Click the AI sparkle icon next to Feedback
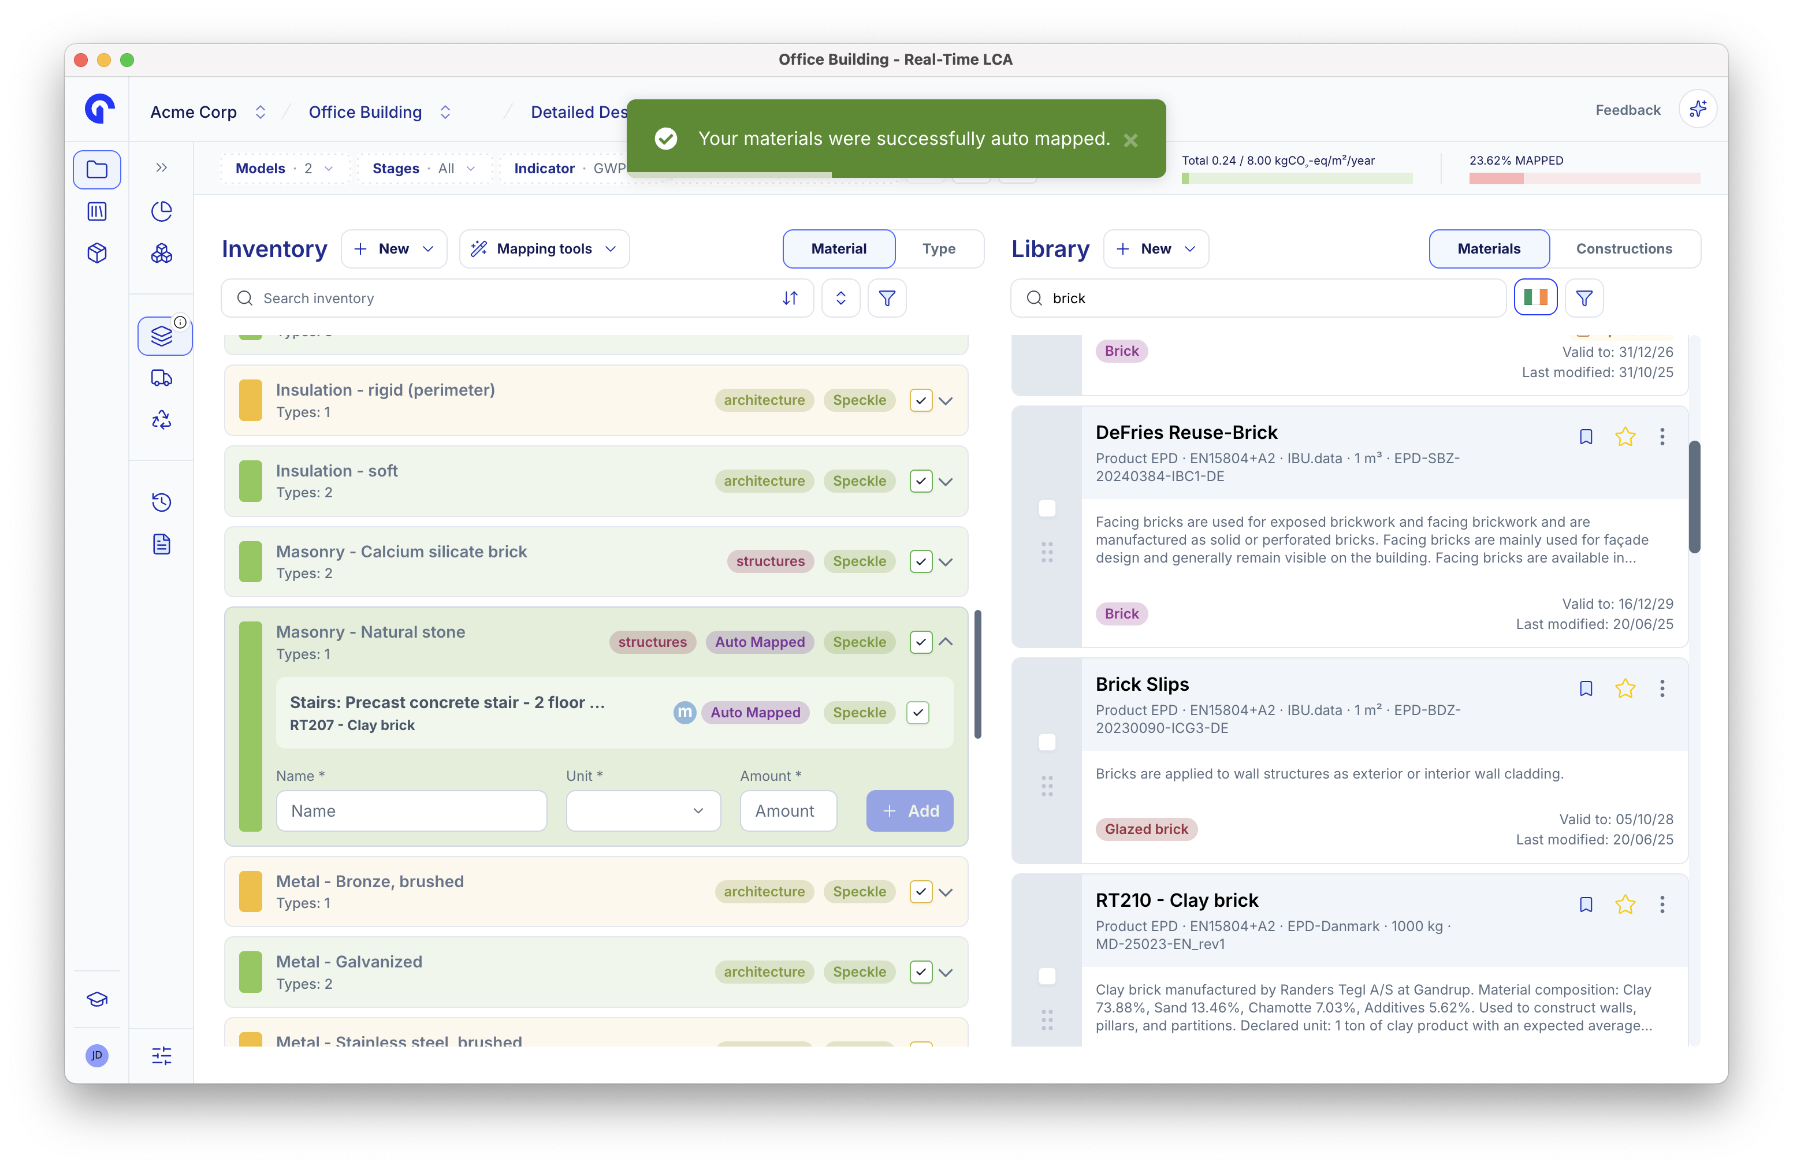Image resolution: width=1793 pixels, height=1169 pixels. tap(1697, 110)
